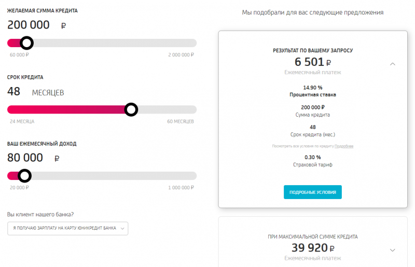Viewport: 415px width, 267px height.
Task: Click the 48 months term field
Action: pyautogui.click(x=14, y=92)
